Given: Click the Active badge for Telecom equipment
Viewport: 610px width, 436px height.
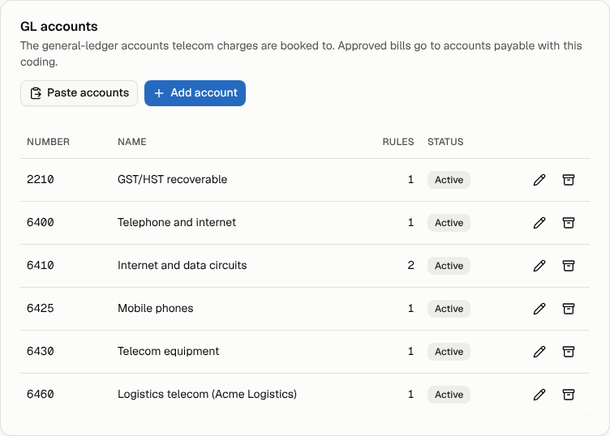Looking at the screenshot, I should tap(449, 352).
